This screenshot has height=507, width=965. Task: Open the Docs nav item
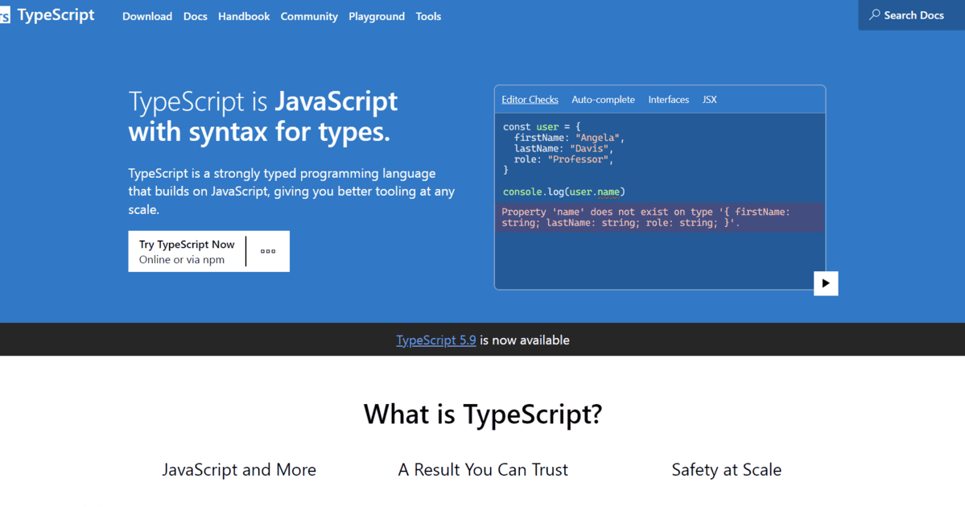click(x=195, y=17)
